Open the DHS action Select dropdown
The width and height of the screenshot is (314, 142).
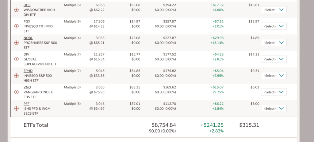click(x=274, y=10)
